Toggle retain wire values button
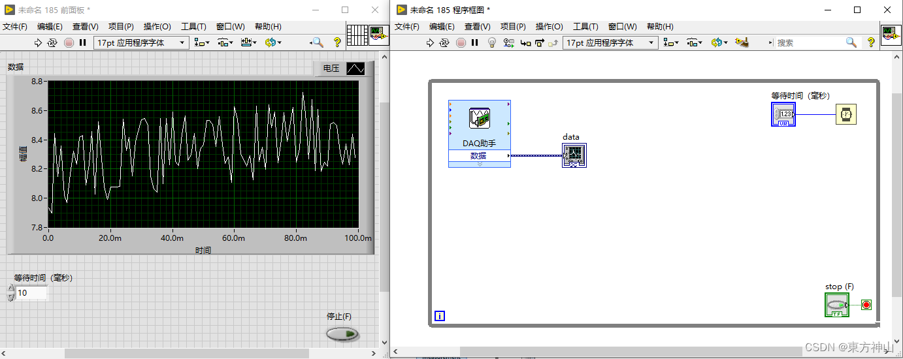The height and width of the screenshot is (359, 903). tap(509, 42)
